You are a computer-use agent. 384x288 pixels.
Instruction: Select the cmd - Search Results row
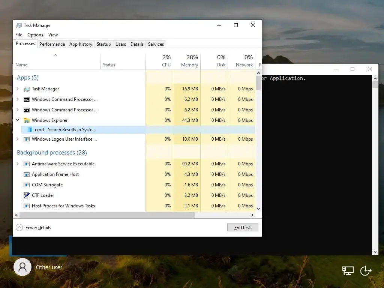coord(138,129)
